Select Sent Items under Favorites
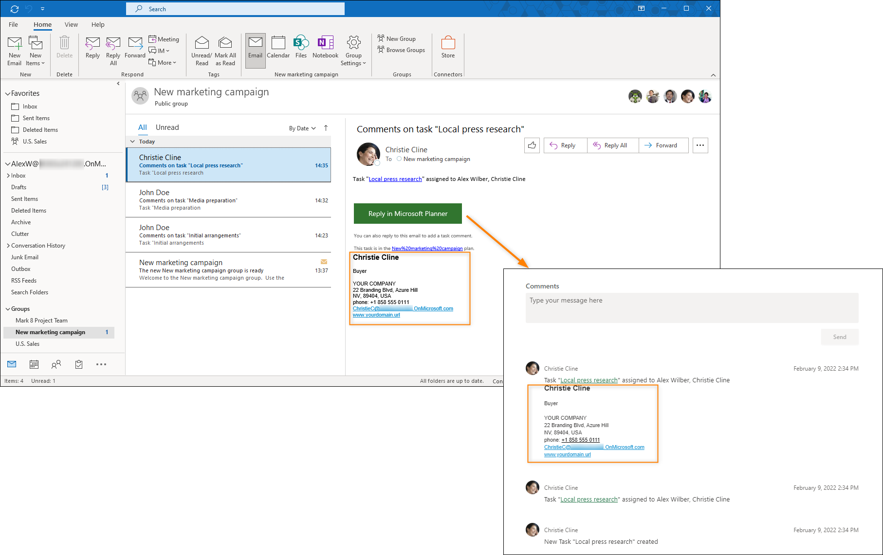883x555 pixels. pos(36,118)
